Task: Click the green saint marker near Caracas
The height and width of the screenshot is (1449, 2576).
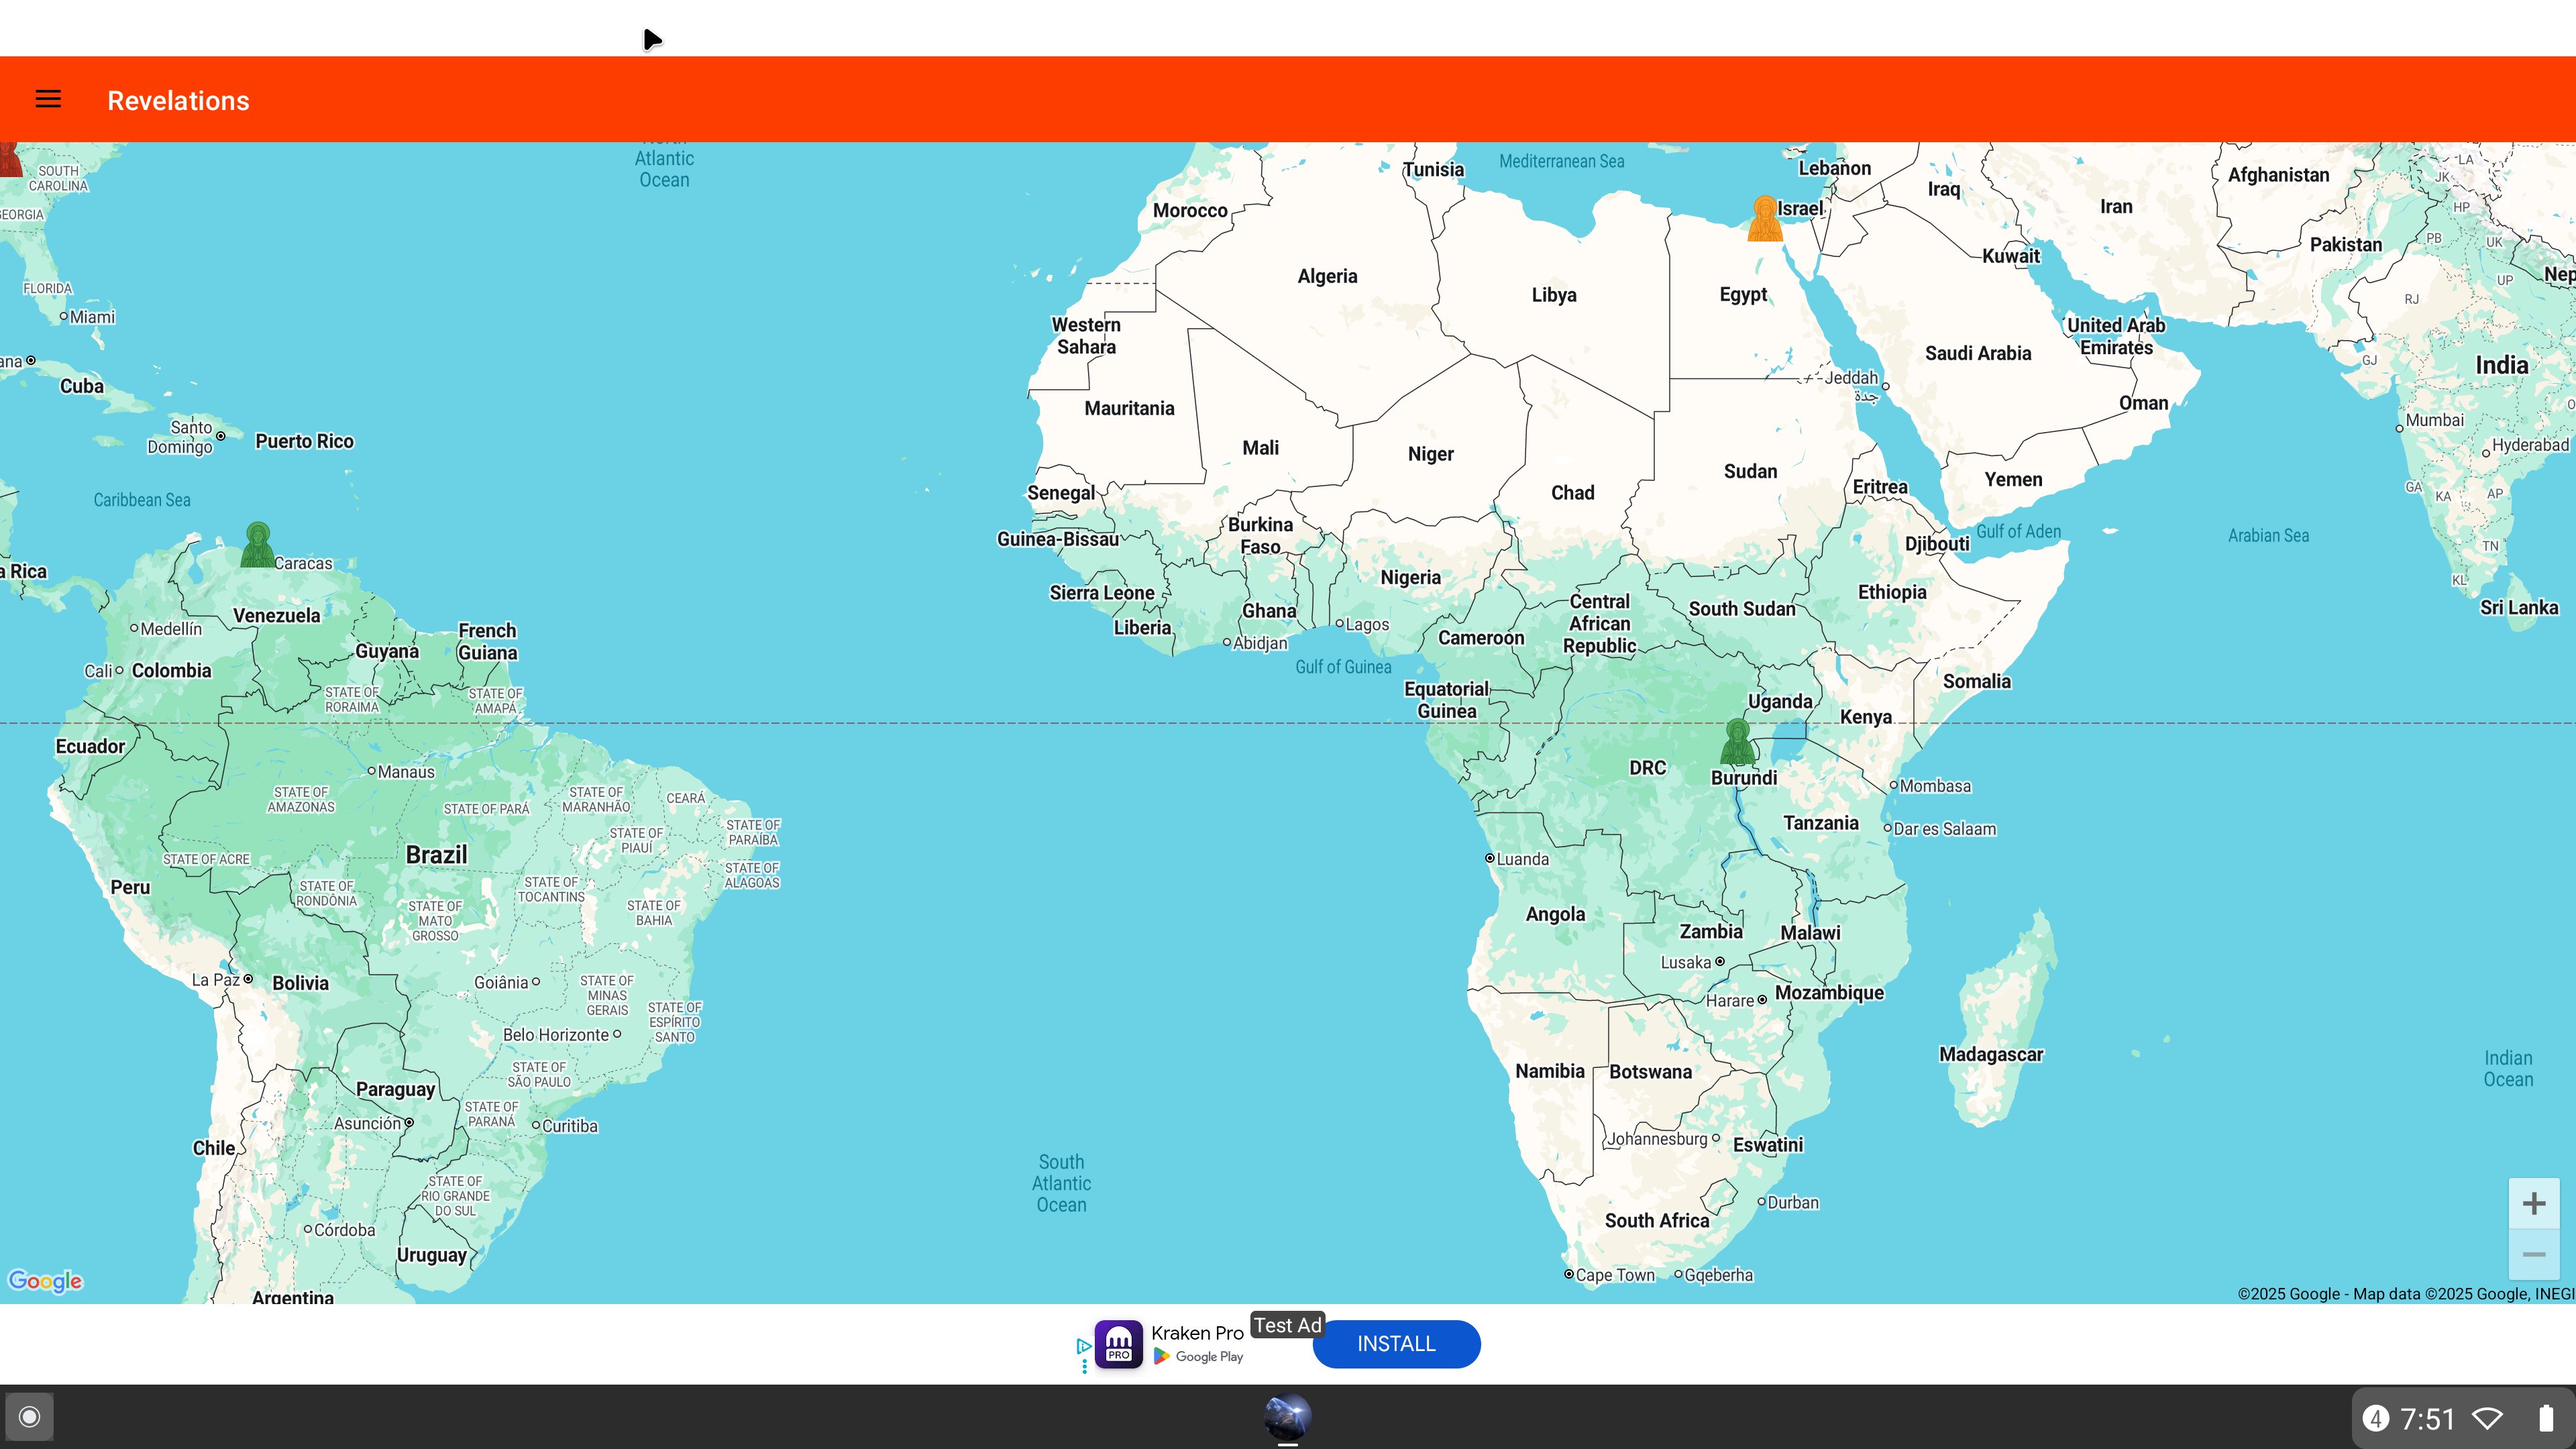Action: point(257,546)
